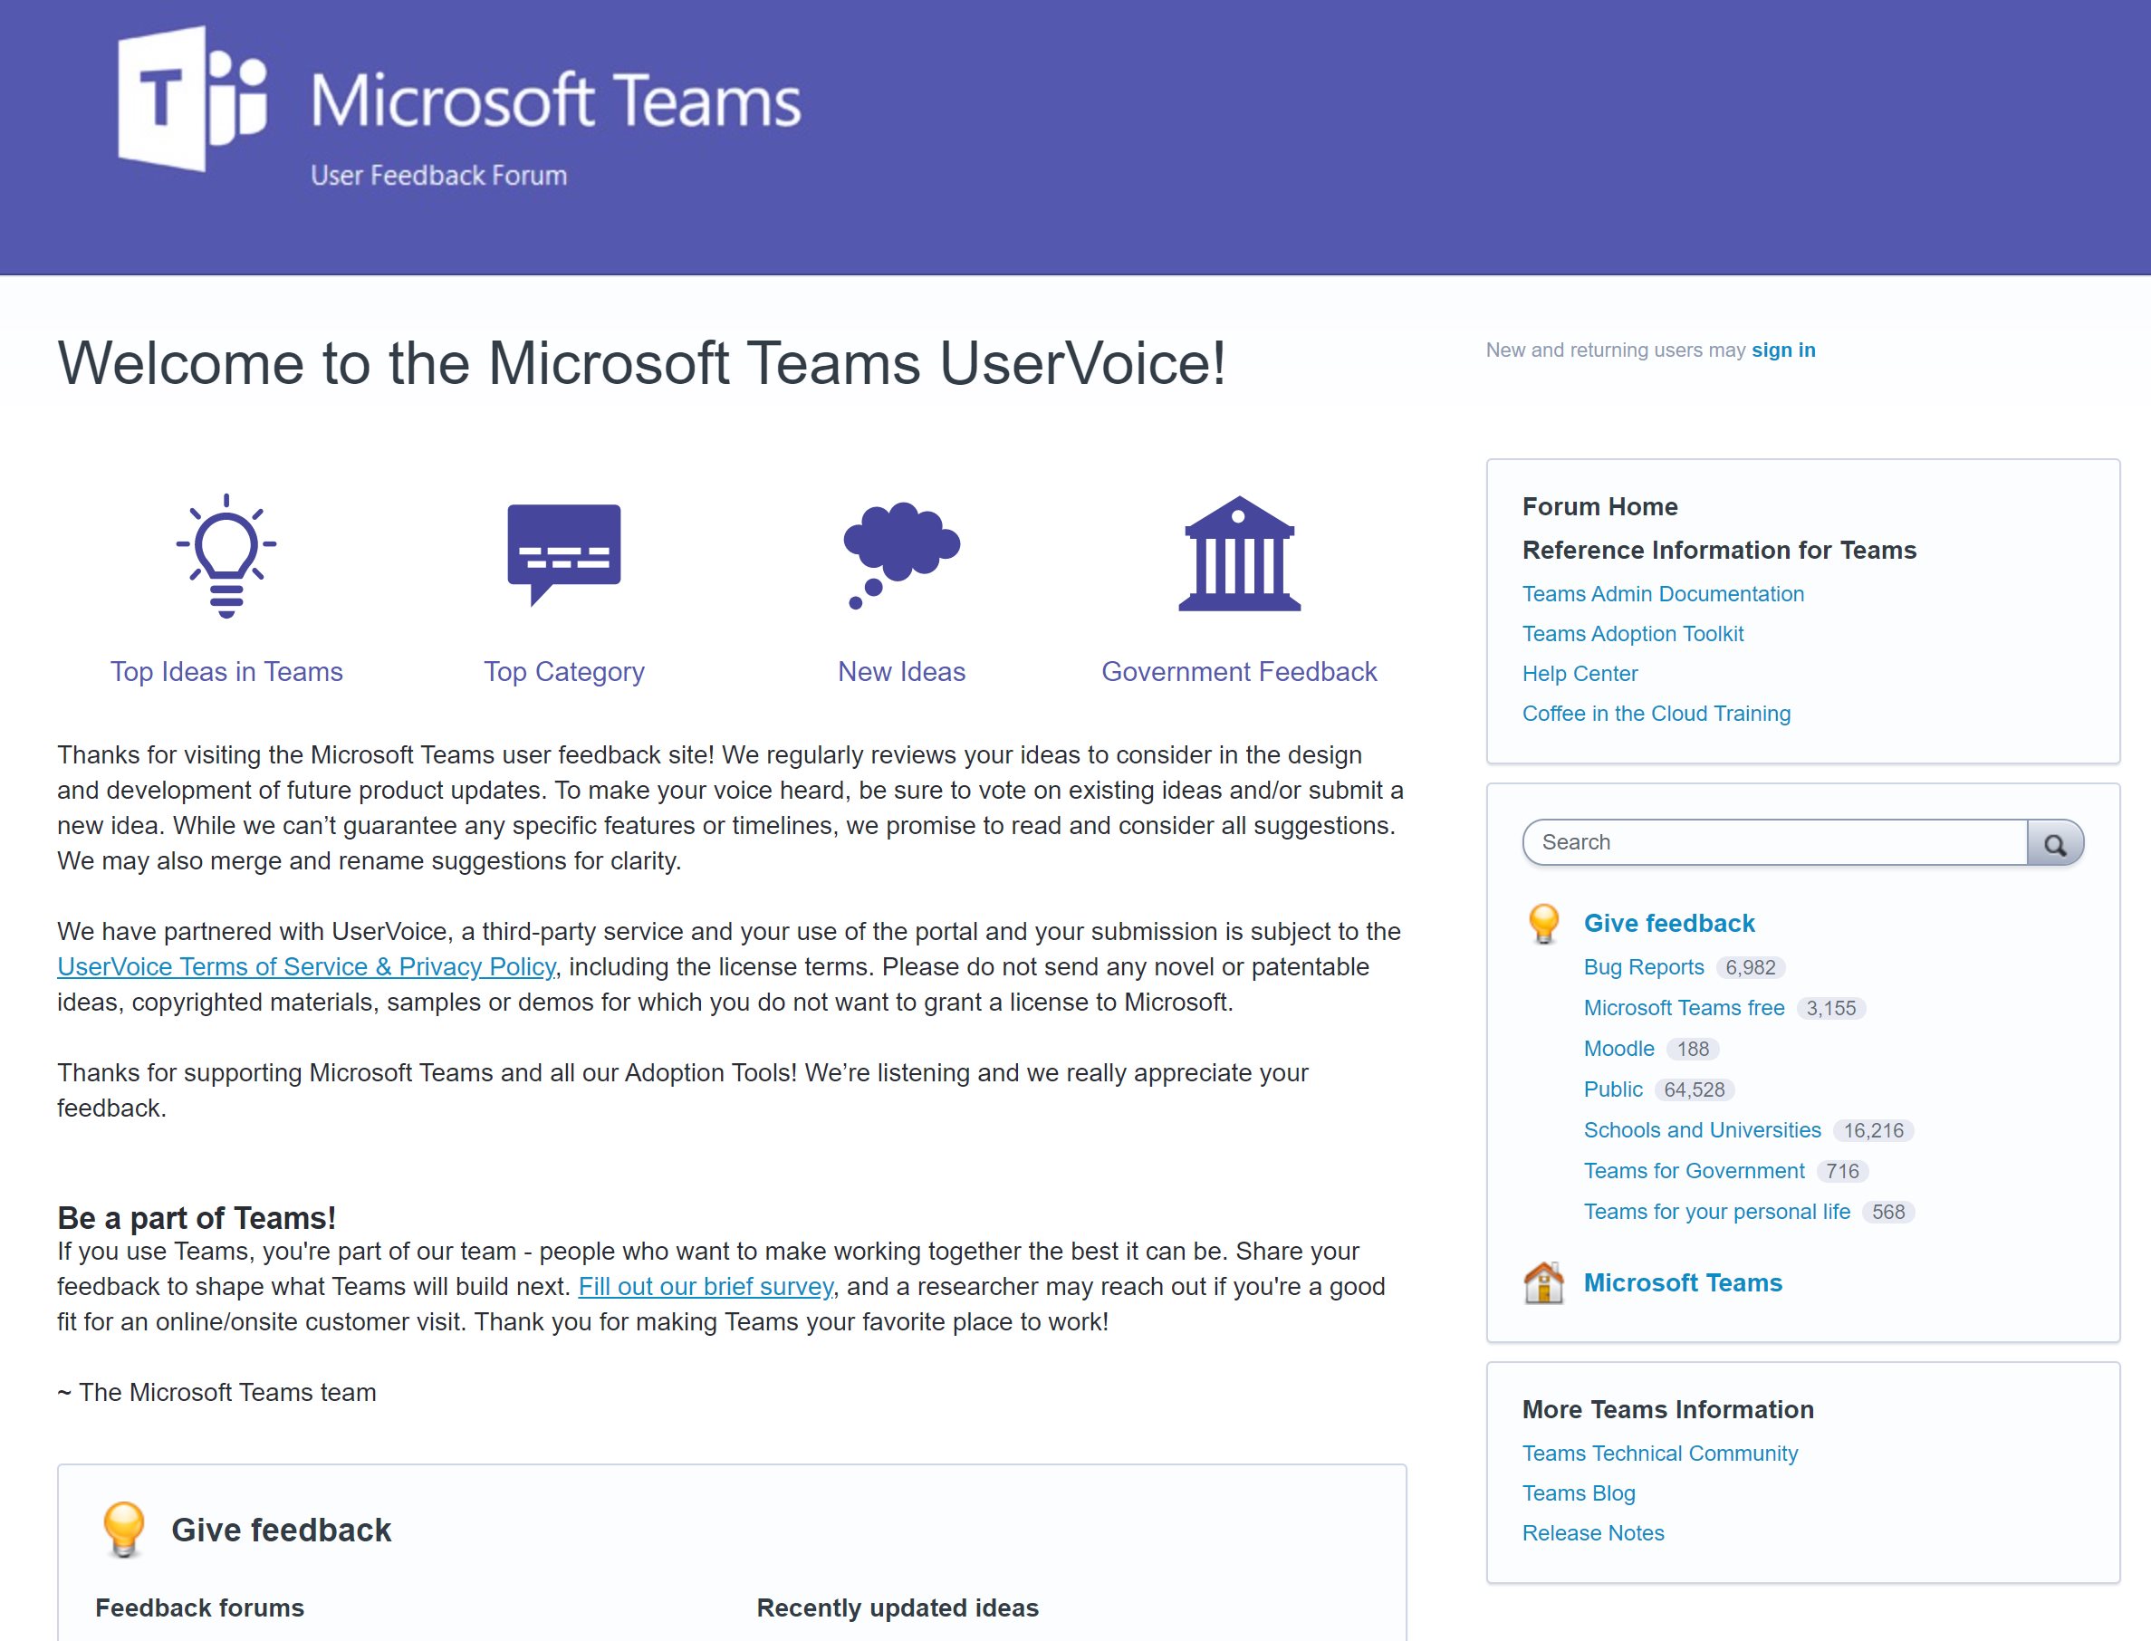Open the Government Feedback link
This screenshot has width=2151, height=1641.
[x=1240, y=672]
